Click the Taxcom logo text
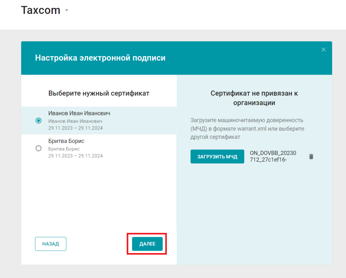The image size is (346, 278). click(41, 10)
